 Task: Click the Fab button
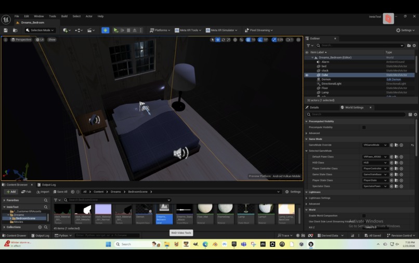(x=26, y=192)
